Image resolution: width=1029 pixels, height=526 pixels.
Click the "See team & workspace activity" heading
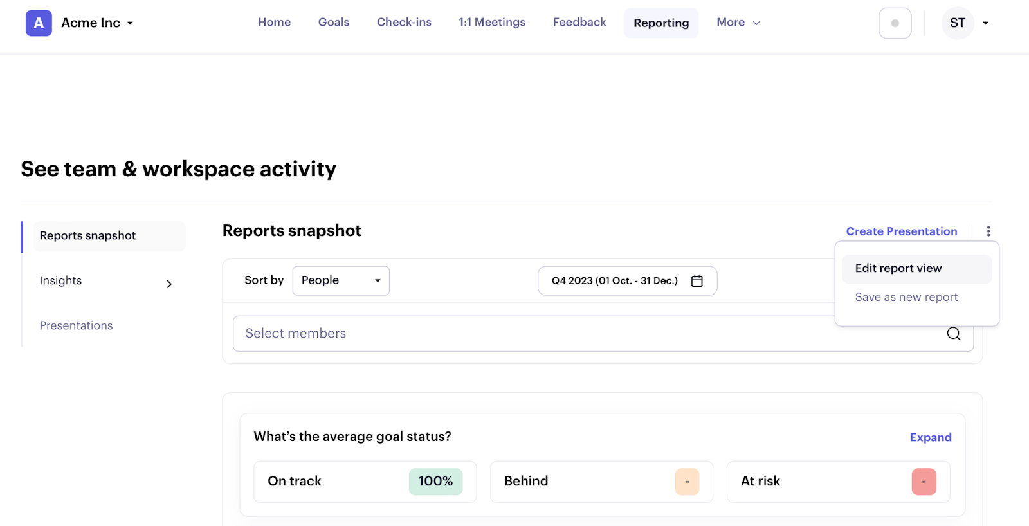[x=179, y=169]
